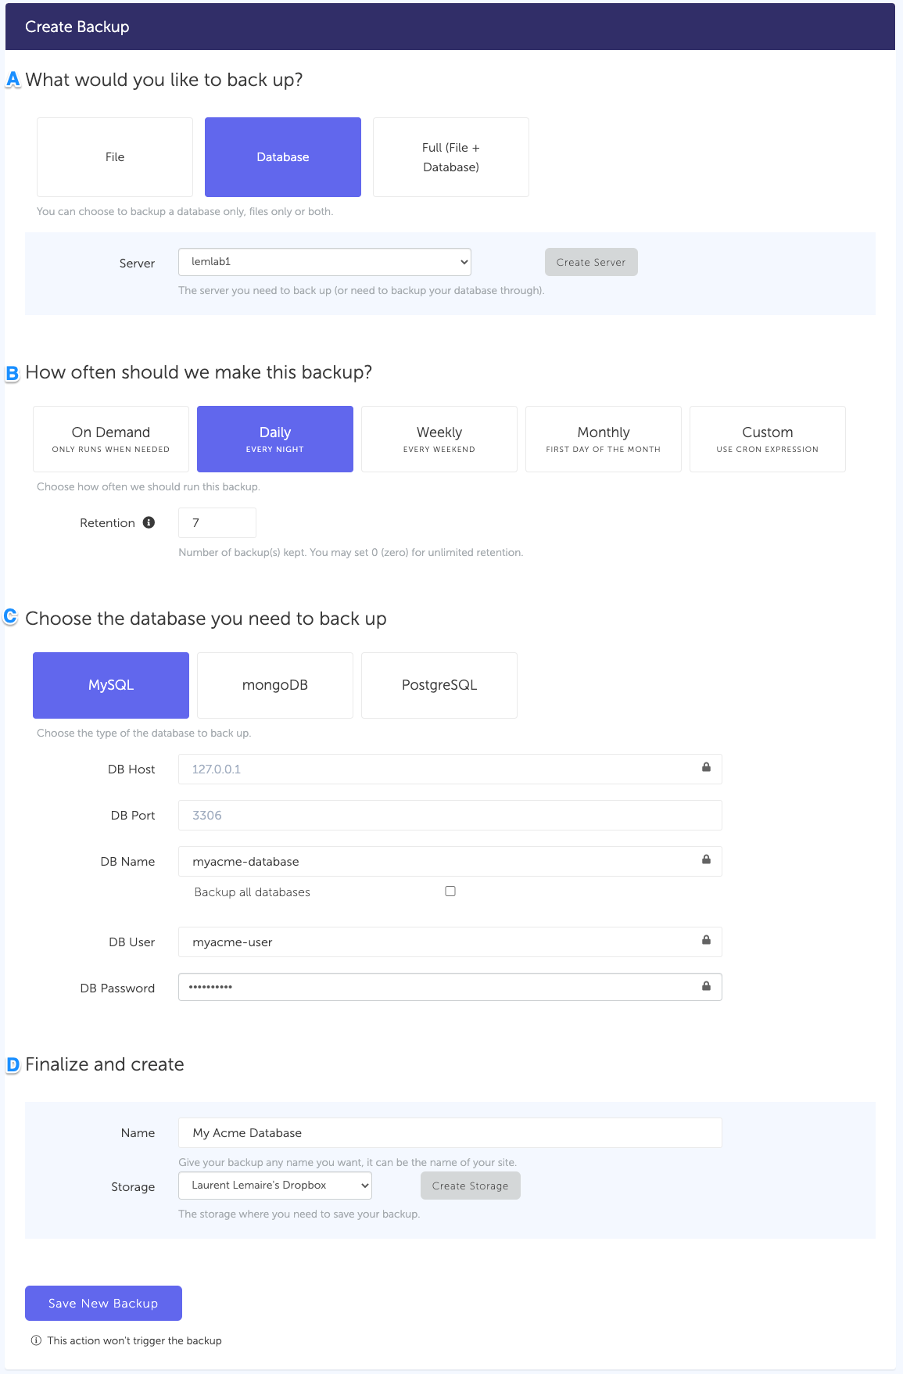Open the Server dropdown showing lemlab1
The width and height of the screenshot is (903, 1374).
[324, 262]
